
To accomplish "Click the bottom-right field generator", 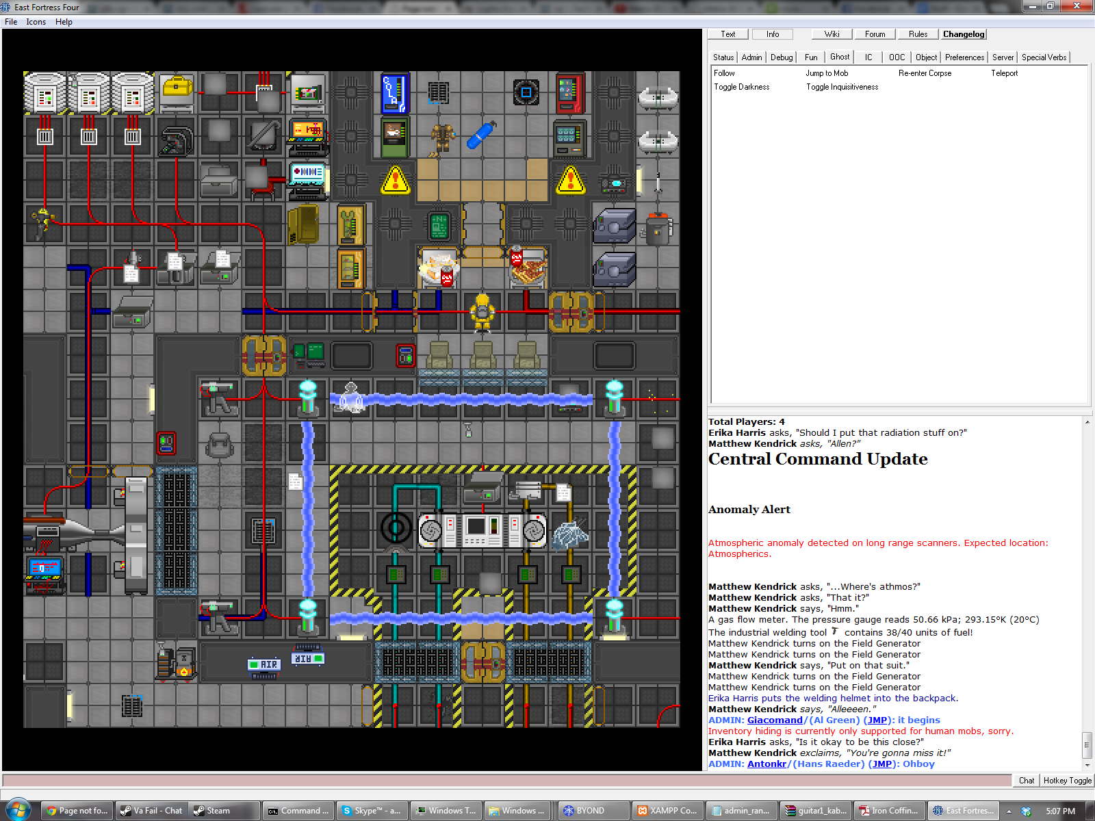I will [615, 617].
